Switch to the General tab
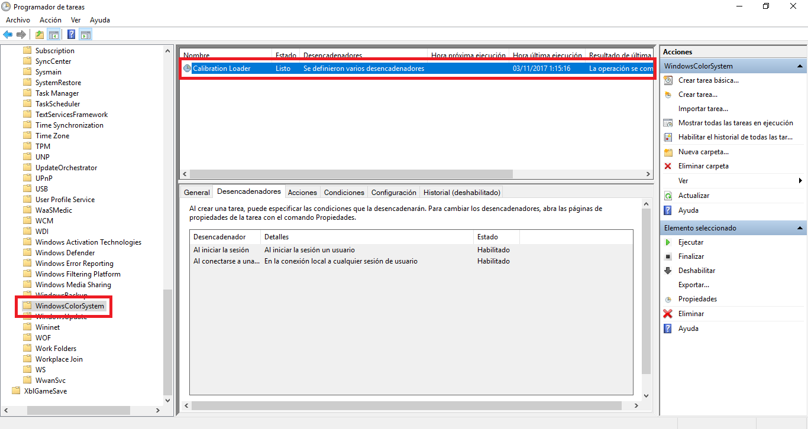Viewport: 808px width, 429px height. [197, 193]
